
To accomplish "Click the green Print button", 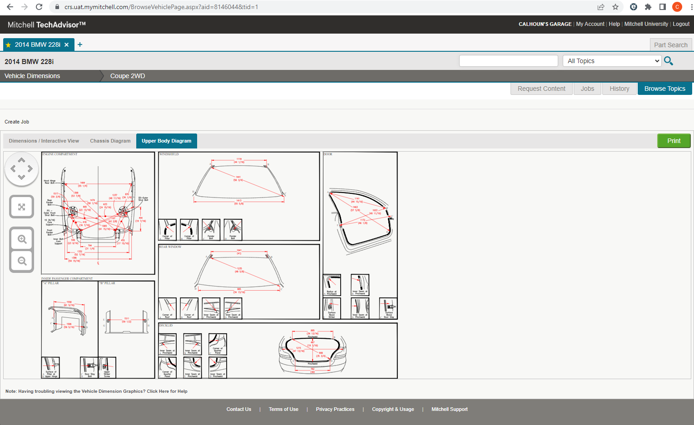I will [x=674, y=141].
